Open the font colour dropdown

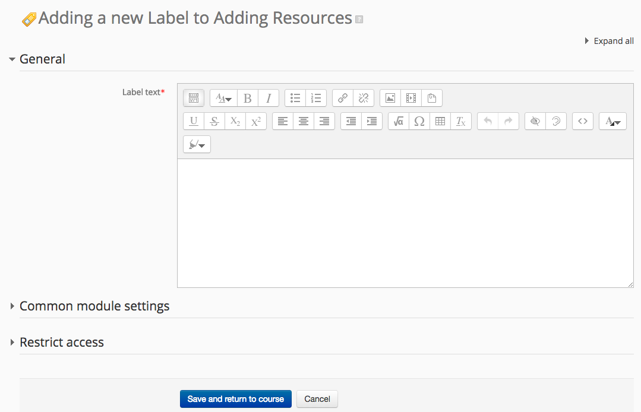pos(612,121)
